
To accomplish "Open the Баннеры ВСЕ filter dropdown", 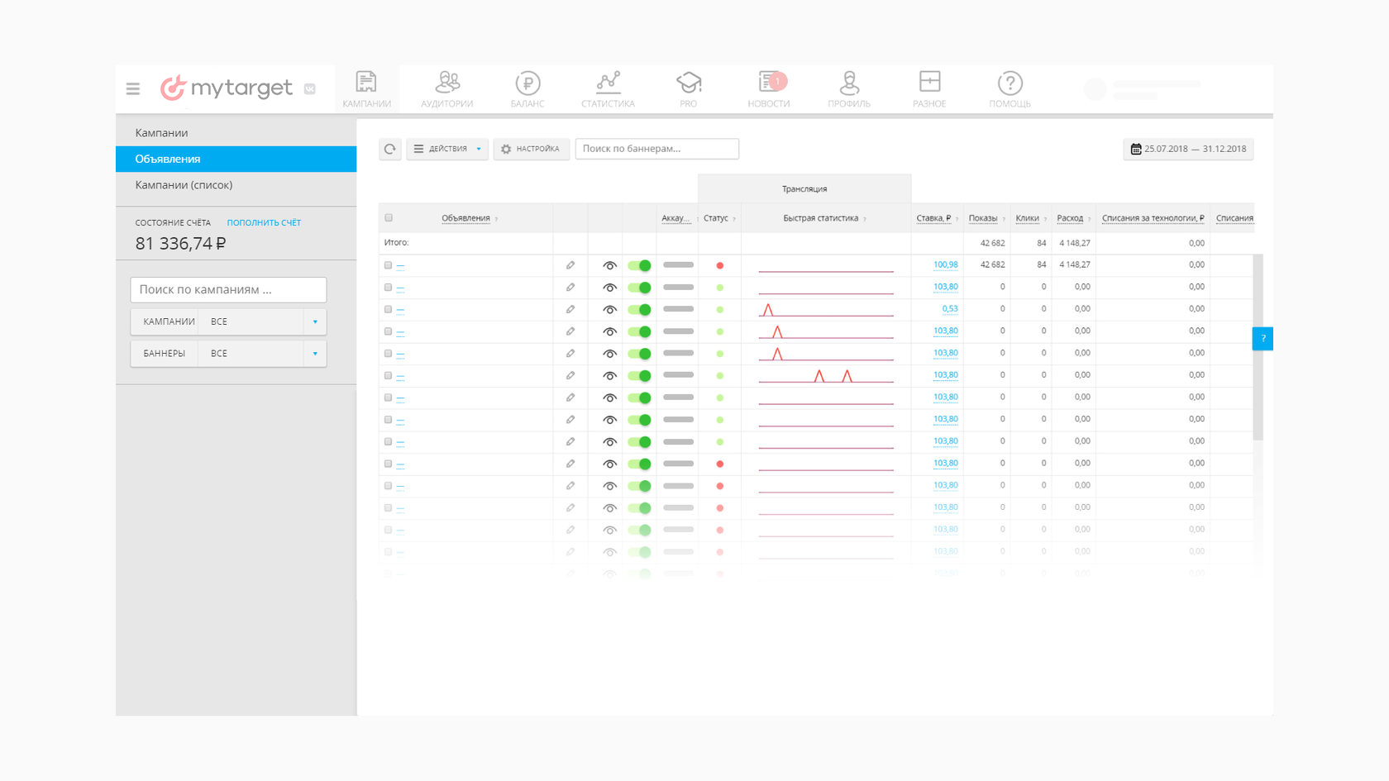I will pos(228,353).
